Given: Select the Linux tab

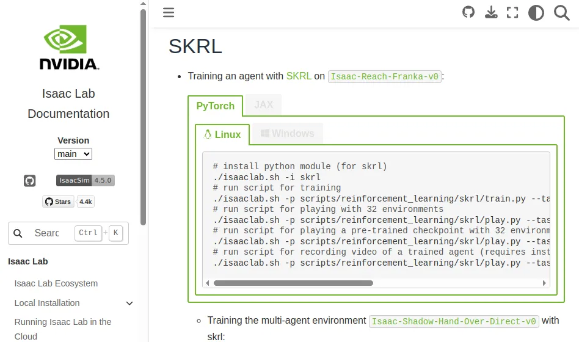Looking at the screenshot, I should [222, 134].
